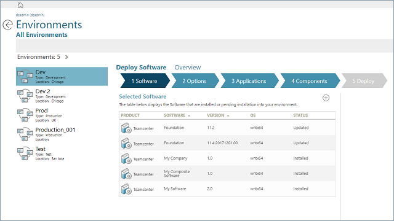Click the My Company software cell
394x221 pixels.
coord(175,158)
